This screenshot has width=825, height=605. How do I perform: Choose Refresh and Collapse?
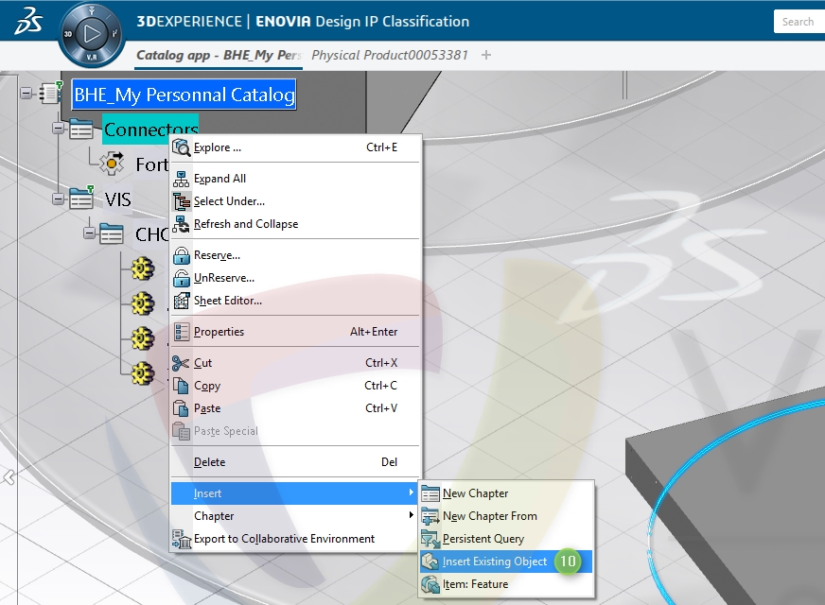point(295,224)
